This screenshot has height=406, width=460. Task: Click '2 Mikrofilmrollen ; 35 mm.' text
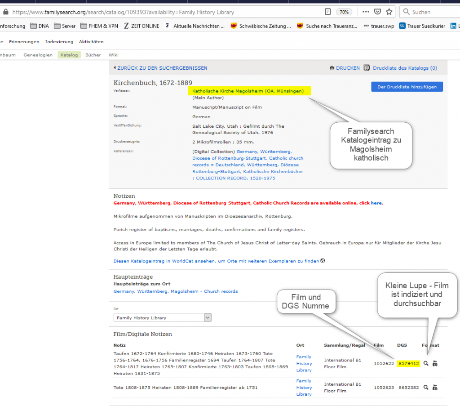point(223,142)
